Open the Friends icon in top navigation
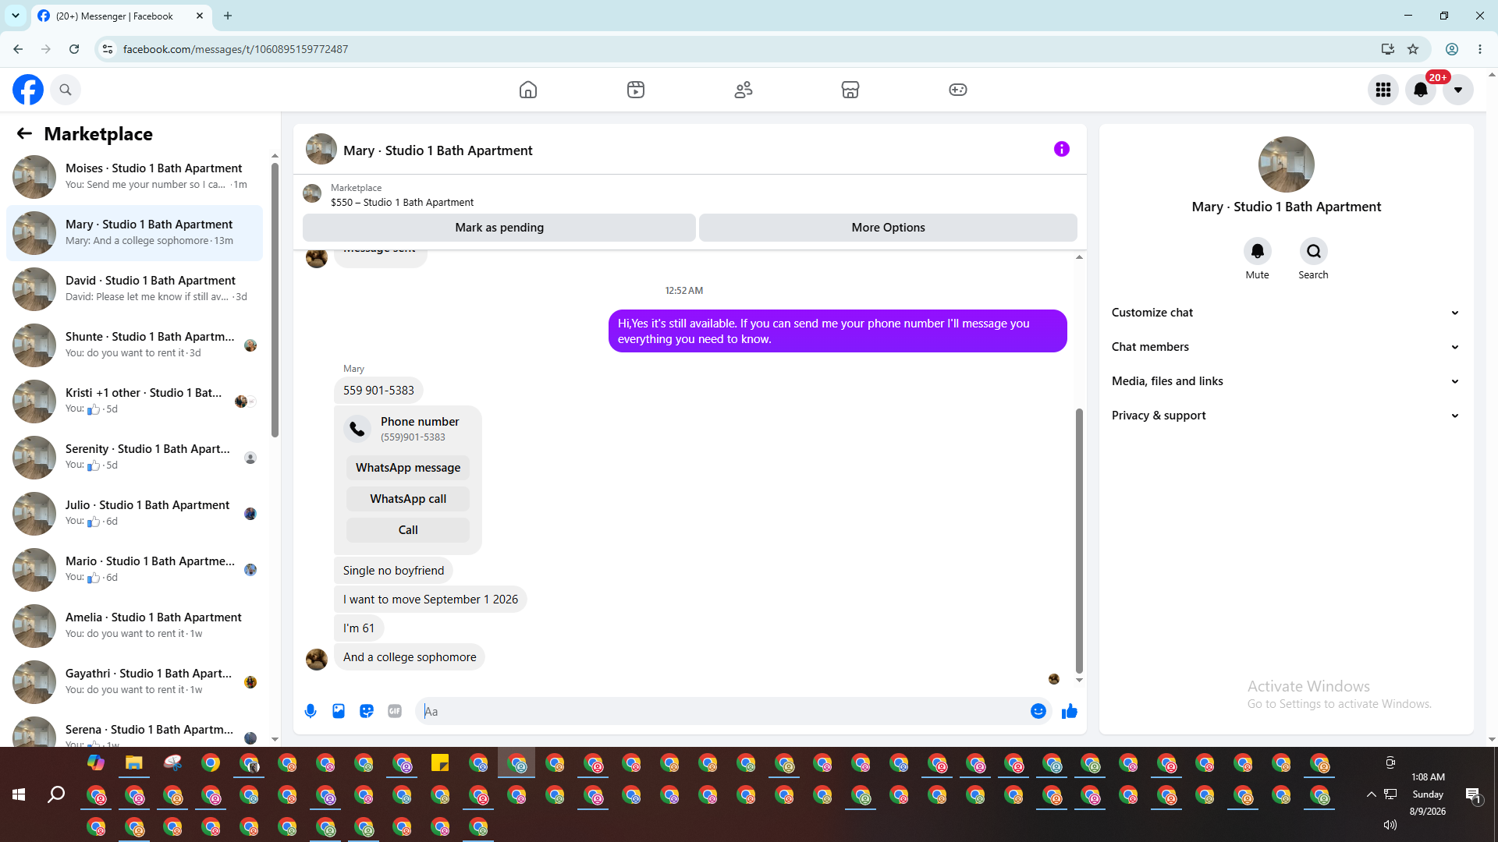 coord(744,90)
